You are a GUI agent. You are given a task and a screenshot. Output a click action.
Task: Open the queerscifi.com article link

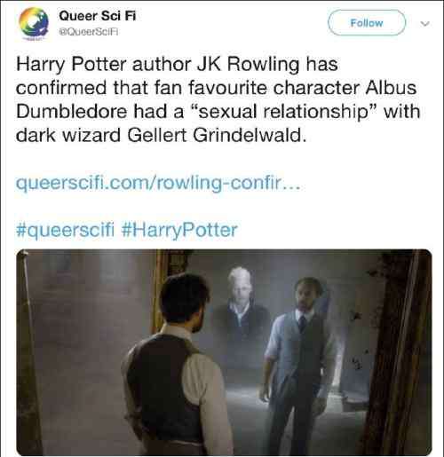tap(158, 184)
